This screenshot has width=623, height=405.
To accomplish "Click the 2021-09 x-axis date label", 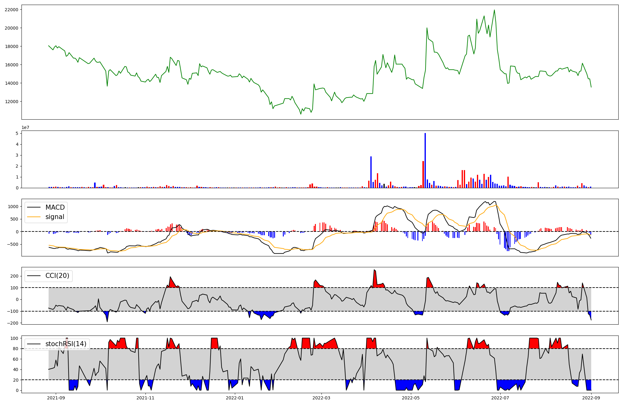I will (x=56, y=398).
